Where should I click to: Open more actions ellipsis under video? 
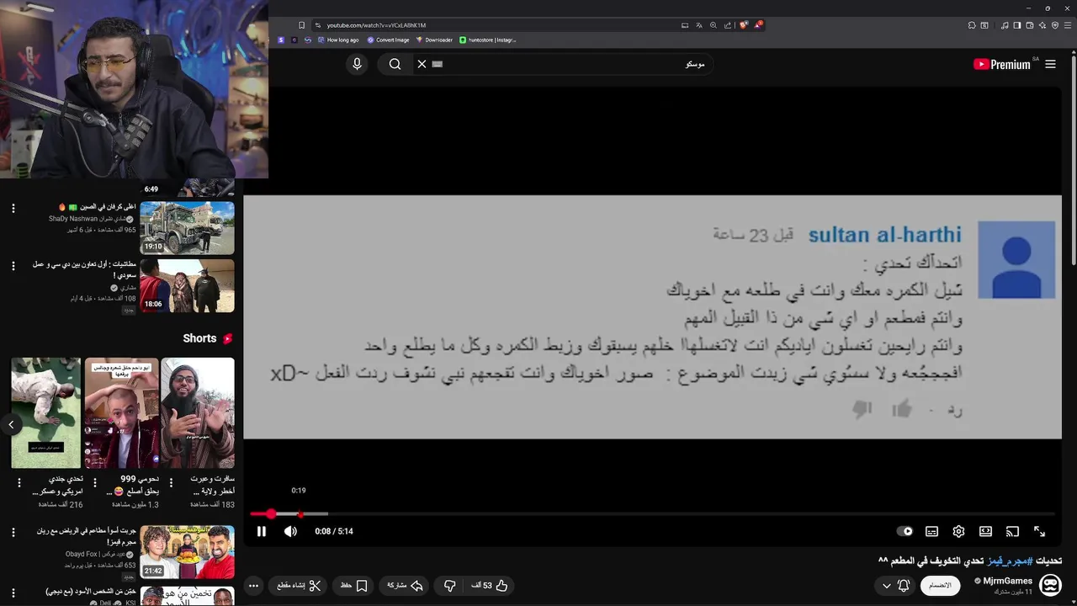point(253,585)
